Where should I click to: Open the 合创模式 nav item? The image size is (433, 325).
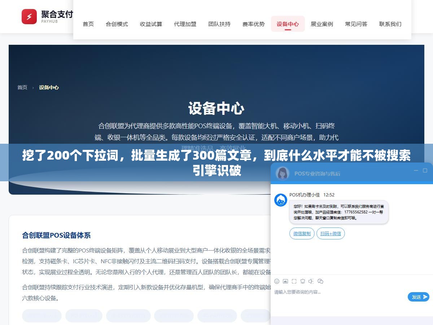coord(117,24)
